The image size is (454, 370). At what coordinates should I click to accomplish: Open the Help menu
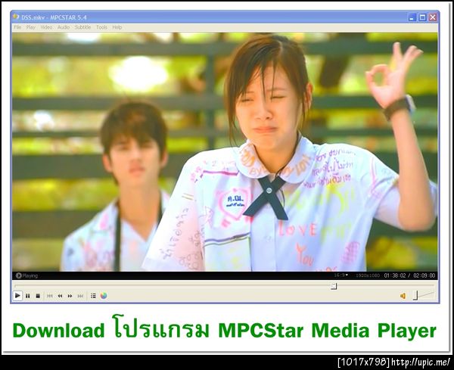(117, 27)
